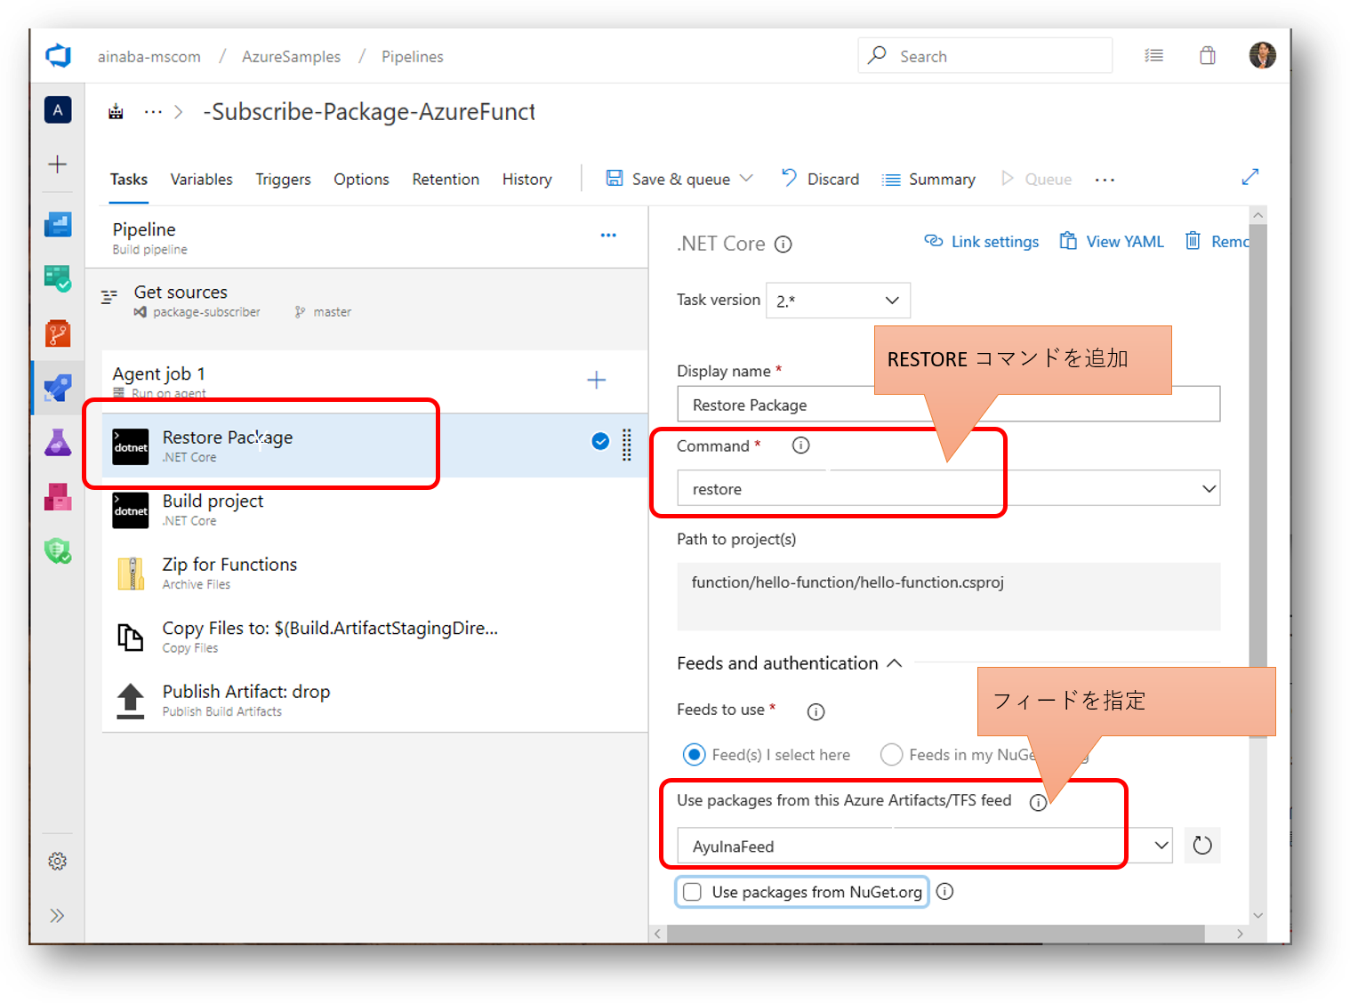Image resolution: width=1350 pixels, height=1003 pixels.
Task: Select the Publish Artifact: drop task
Action: pos(374,700)
